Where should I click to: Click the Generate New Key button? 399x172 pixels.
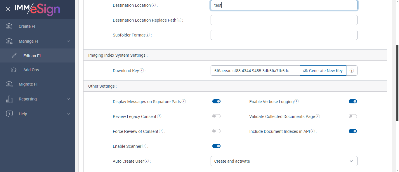click(x=323, y=71)
